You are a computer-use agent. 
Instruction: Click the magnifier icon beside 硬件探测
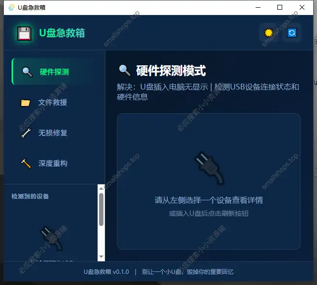27,72
